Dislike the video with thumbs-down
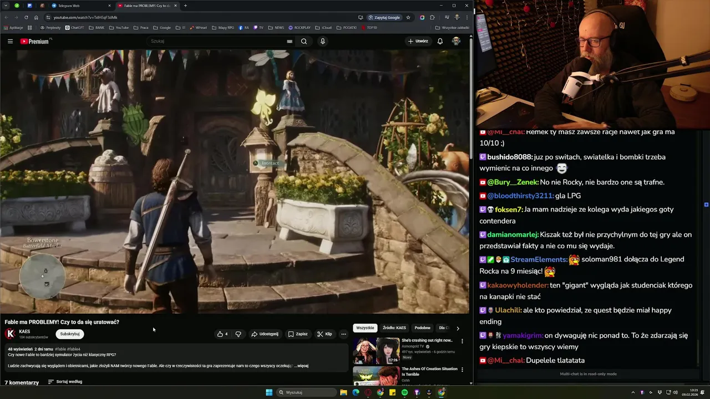Viewport: 710px width, 399px height. (239, 334)
